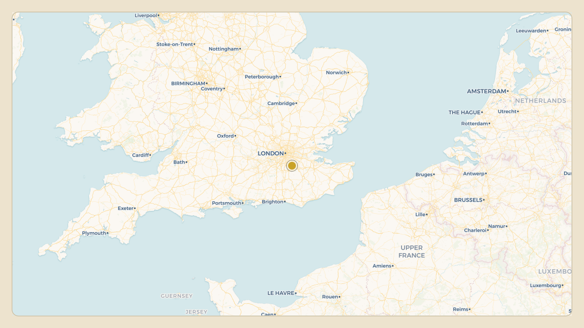Viewport: 584px width, 328px height.
Task: Select the Plymouth label
Action: (x=94, y=233)
